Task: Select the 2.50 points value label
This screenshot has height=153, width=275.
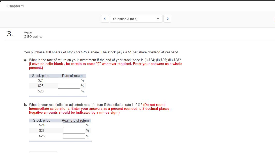Action: [x=33, y=37]
